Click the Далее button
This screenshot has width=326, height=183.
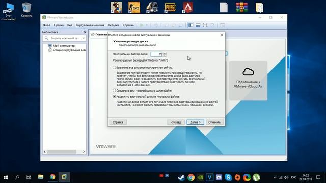point(195,122)
